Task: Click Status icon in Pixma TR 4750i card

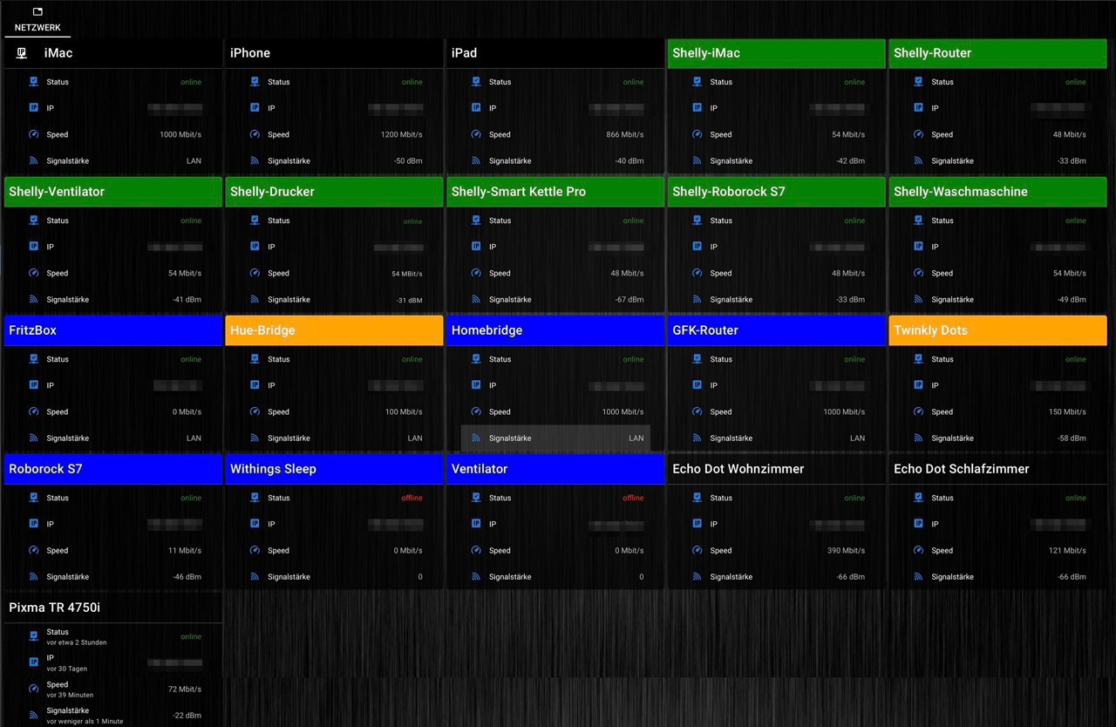Action: coord(33,636)
